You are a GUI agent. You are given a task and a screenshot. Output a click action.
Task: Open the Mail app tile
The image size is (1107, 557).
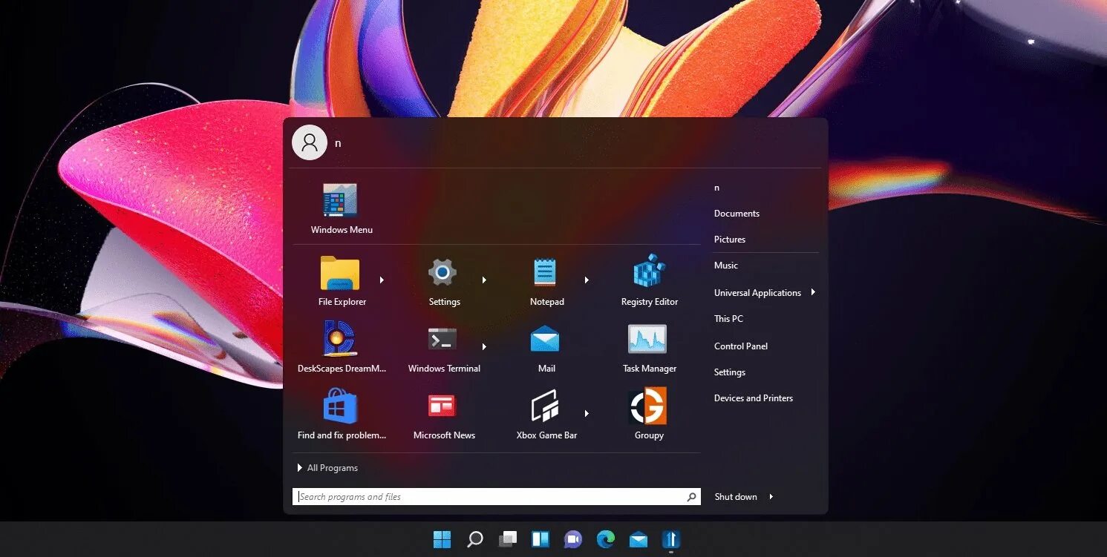pyautogui.click(x=546, y=347)
